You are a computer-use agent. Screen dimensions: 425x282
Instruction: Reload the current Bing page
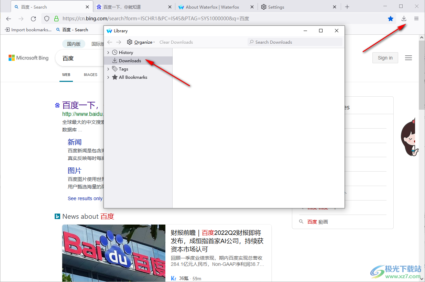pyautogui.click(x=33, y=19)
